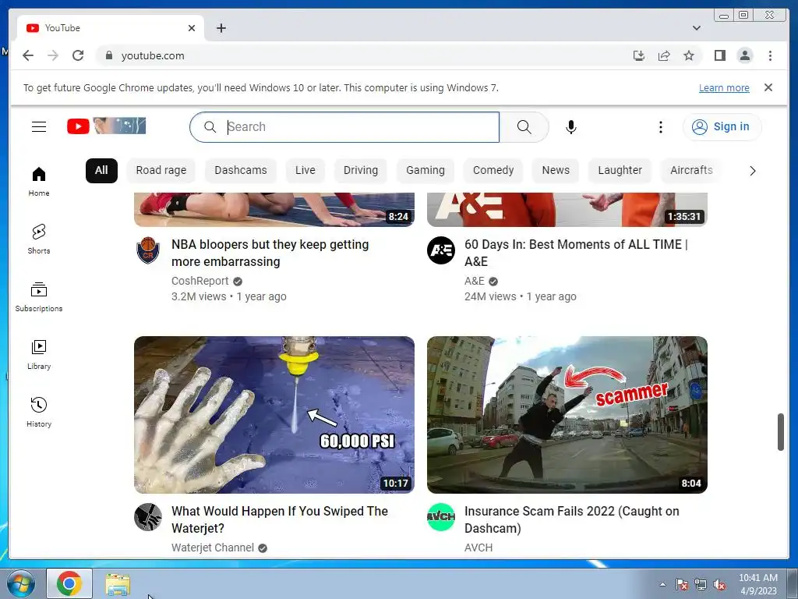Close the YouTube tab
Viewport: 798px width, 599px height.
[192, 28]
